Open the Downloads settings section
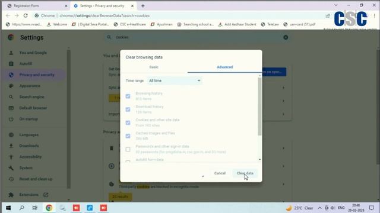Screen dimensions: 380x213 29,146
